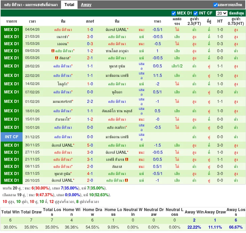
Task: Click red card icon before อัตลาส on 05/03/26
Action: pyautogui.click(x=56, y=58)
